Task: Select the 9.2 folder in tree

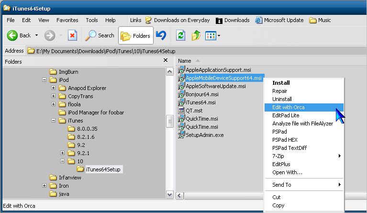Action: [76, 145]
